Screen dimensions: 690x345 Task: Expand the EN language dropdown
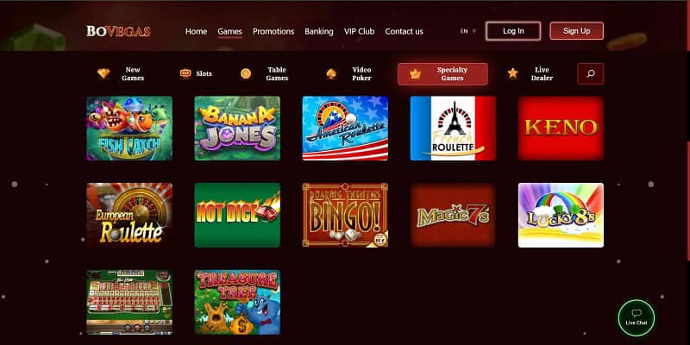tap(468, 31)
